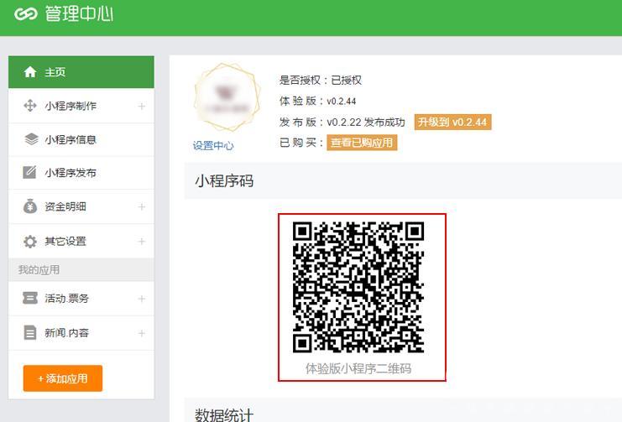Click the gear icon for 其它设置
The image size is (622, 422).
pos(30,241)
